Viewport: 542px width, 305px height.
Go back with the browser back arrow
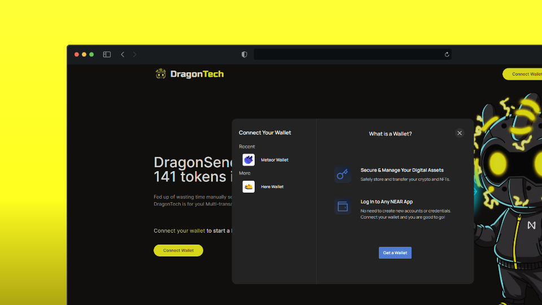click(x=123, y=54)
